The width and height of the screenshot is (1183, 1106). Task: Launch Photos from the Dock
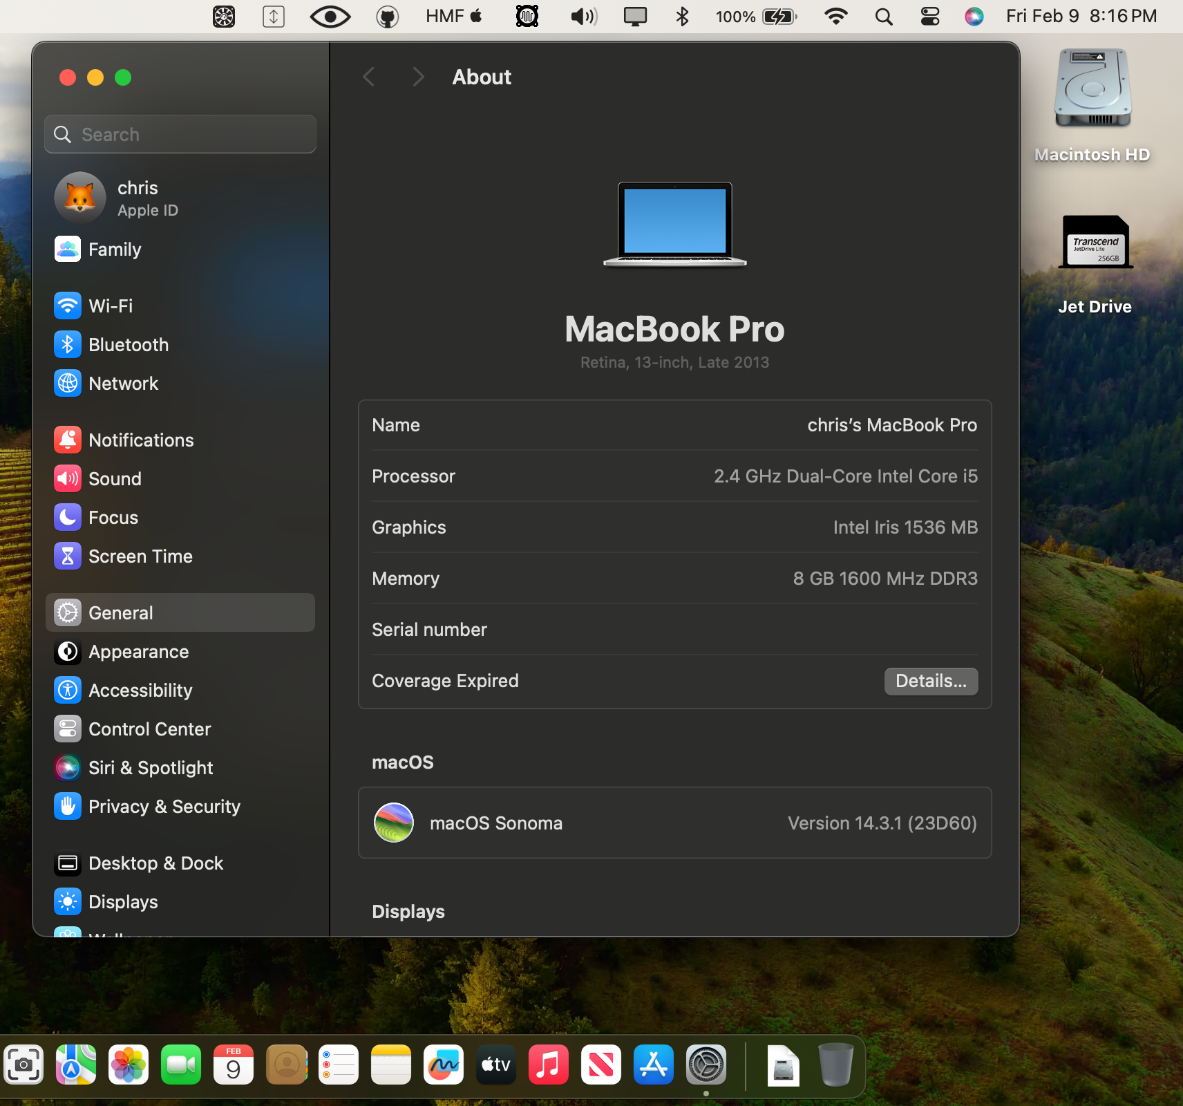coord(129,1065)
